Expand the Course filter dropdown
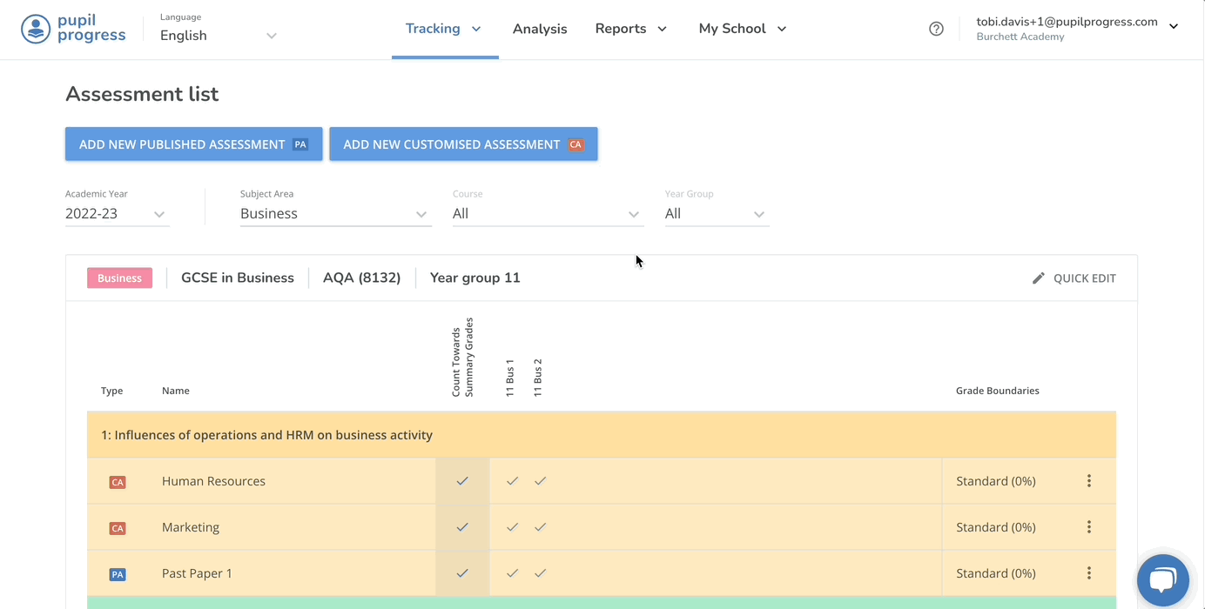Screen dimensions: 1205x609 pos(548,214)
